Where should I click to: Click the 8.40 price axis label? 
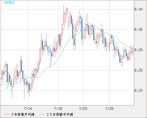[139, 9]
